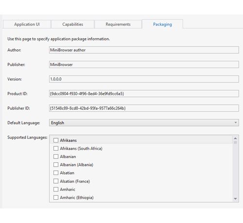
Task: Select the Alsatian (France) checkbox
Action: tap(56, 181)
